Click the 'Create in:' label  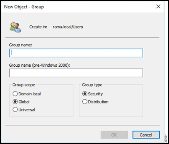pos(38,27)
